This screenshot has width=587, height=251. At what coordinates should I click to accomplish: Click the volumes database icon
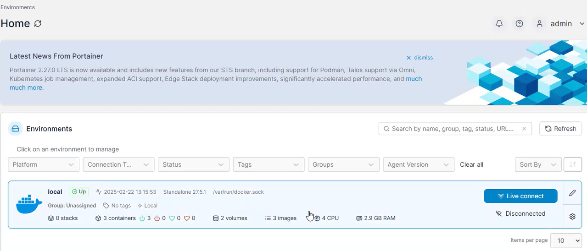(216, 218)
